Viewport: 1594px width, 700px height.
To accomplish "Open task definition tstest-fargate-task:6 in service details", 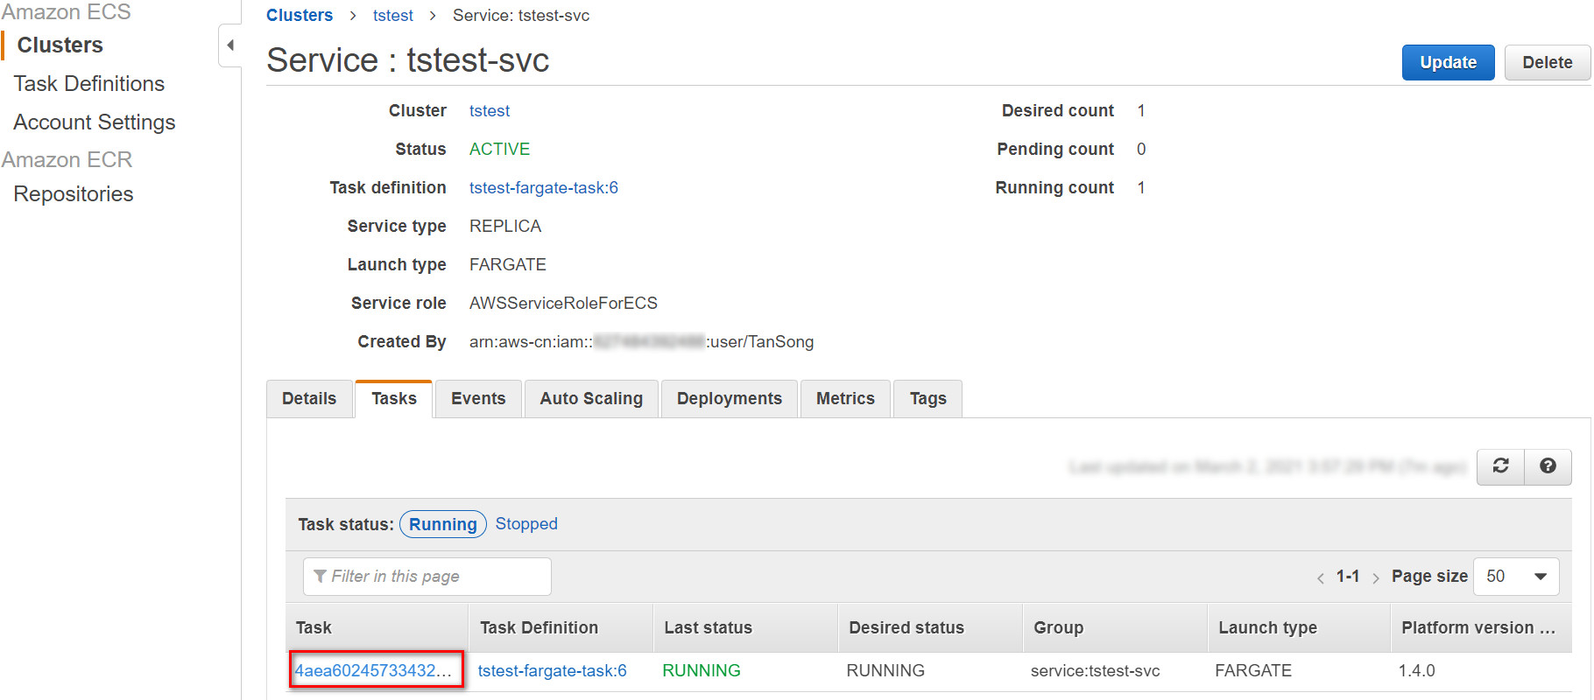I will 544,188.
